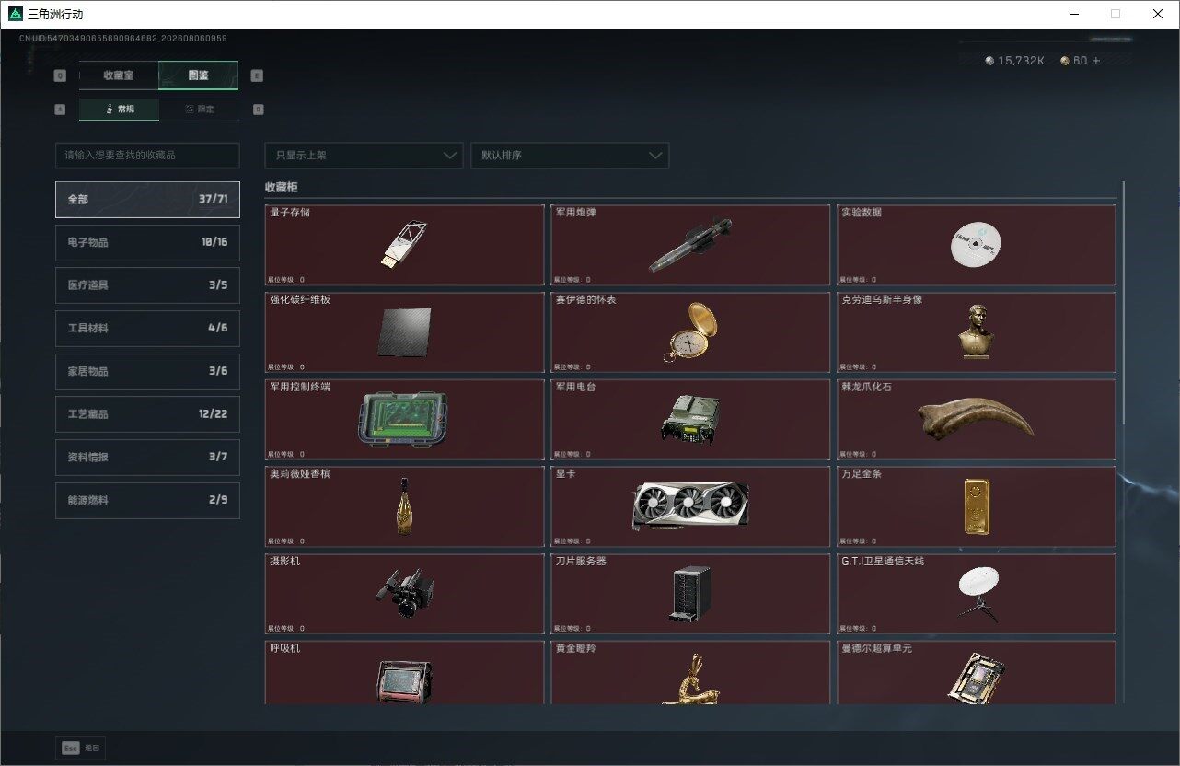Viewport: 1180px width, 766px height.
Task: Select the 电子物品 category
Action: (x=147, y=242)
